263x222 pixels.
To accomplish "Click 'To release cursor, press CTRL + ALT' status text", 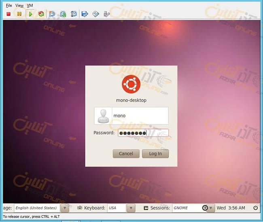I will (x=32, y=217).
